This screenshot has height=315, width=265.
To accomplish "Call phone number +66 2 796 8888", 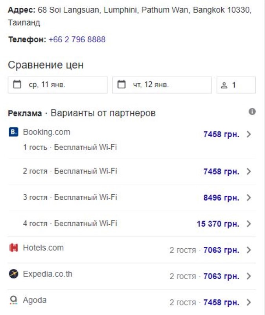I will pyautogui.click(x=77, y=40).
